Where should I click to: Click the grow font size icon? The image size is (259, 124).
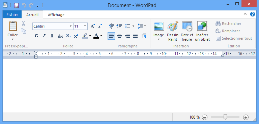[93, 26]
